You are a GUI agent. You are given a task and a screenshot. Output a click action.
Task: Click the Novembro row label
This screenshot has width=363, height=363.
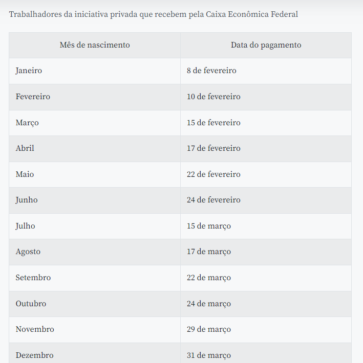click(x=35, y=329)
